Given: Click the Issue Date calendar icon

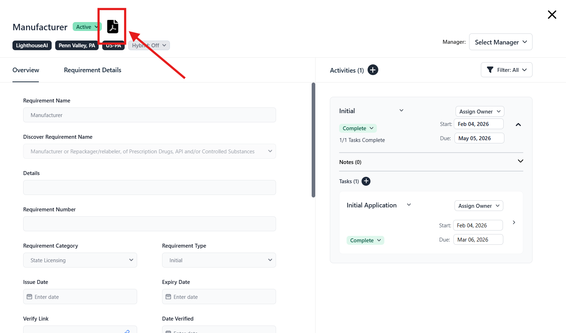Looking at the screenshot, I should click(x=30, y=297).
